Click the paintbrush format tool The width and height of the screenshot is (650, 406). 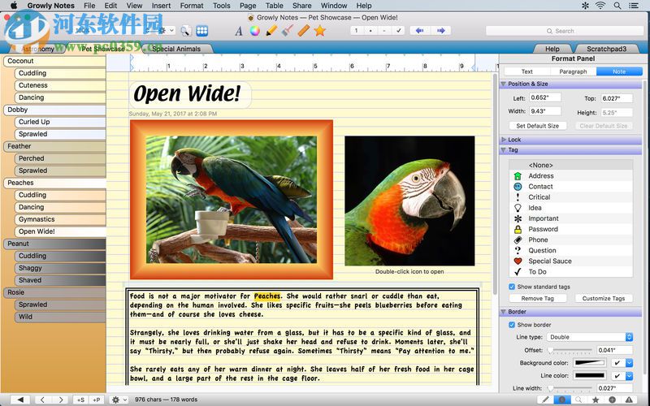coord(288,31)
